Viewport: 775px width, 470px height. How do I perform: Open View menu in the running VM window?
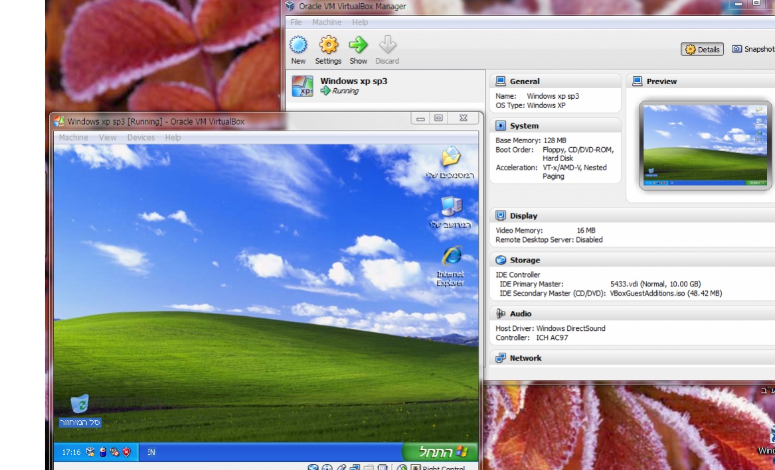tap(108, 138)
